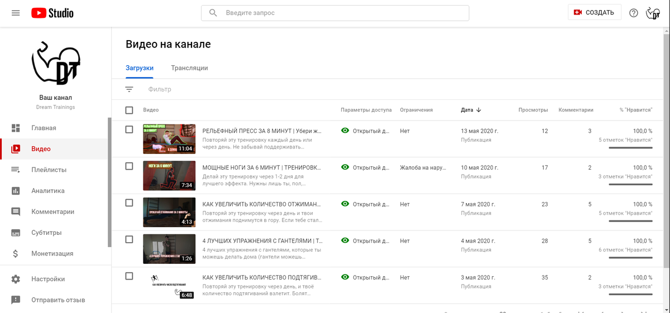Open access dropdown for ПОДТЯГИВАНИЙ video
The image size is (670, 313).
click(x=366, y=277)
